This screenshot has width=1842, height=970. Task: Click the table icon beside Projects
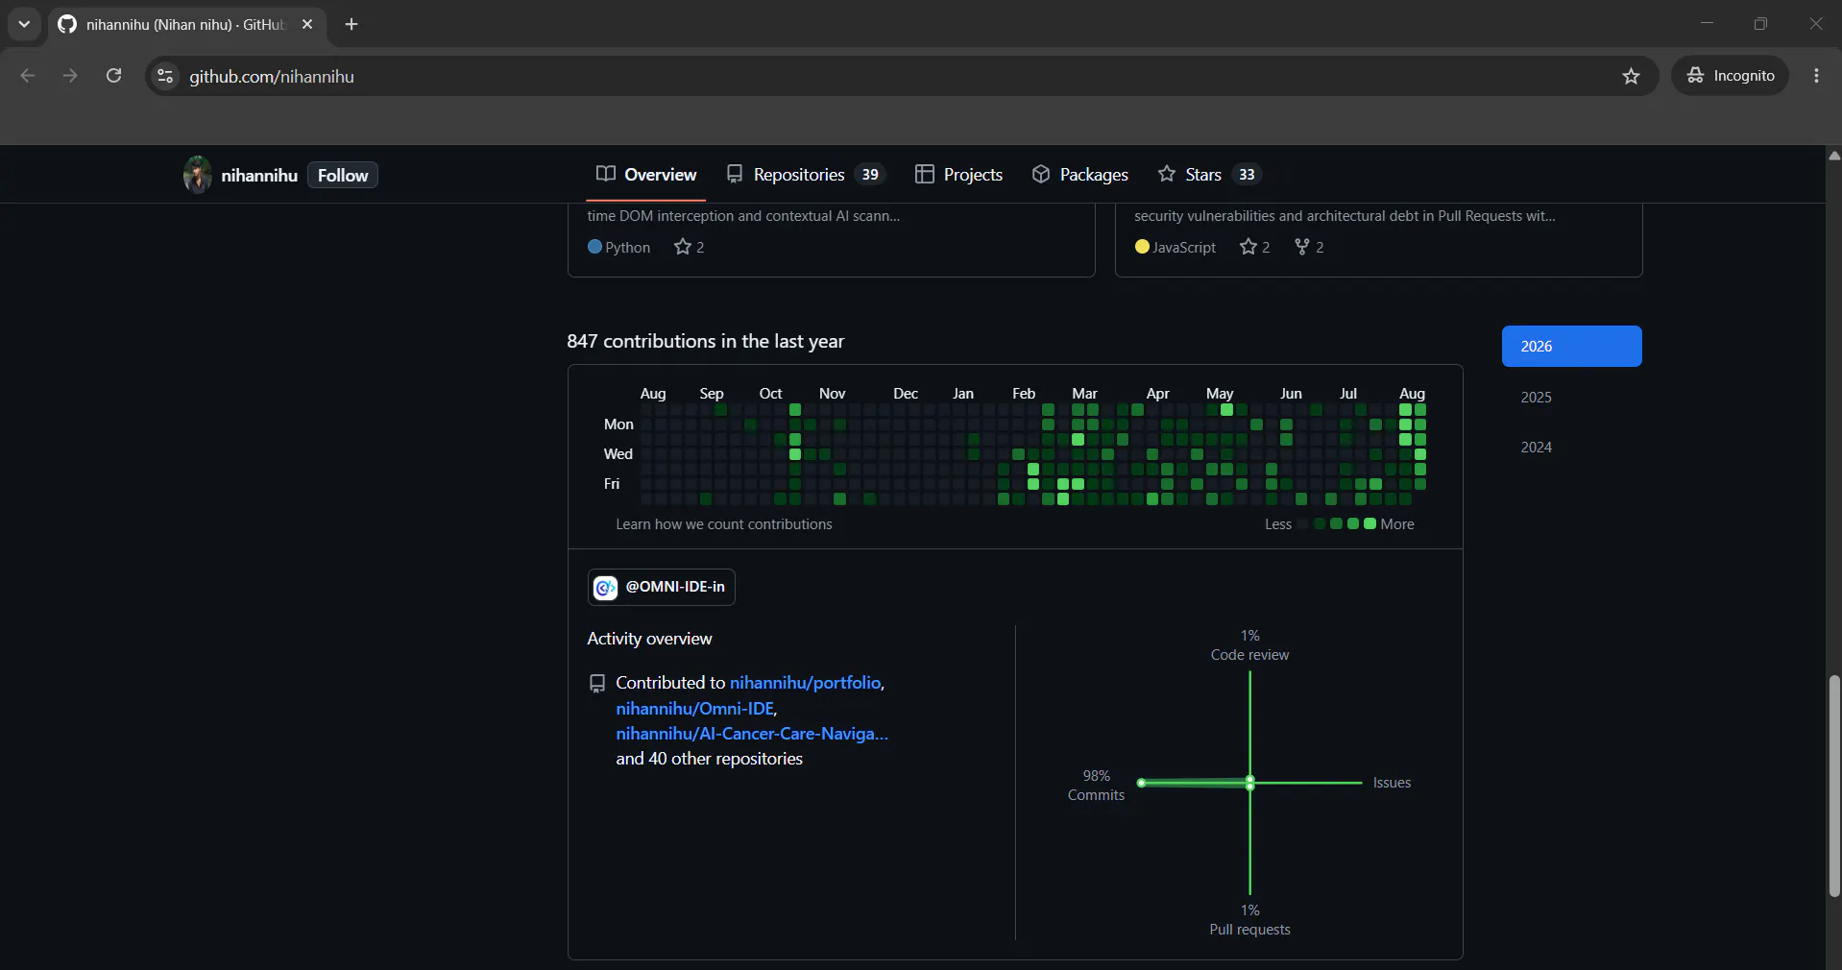(x=924, y=174)
